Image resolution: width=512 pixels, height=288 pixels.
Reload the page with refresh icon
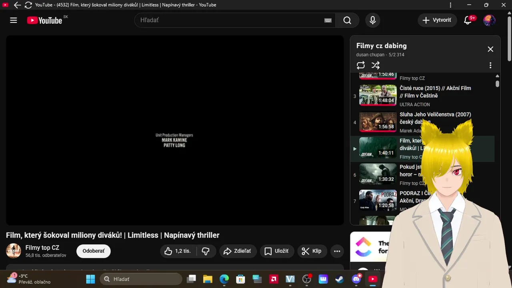28,5
